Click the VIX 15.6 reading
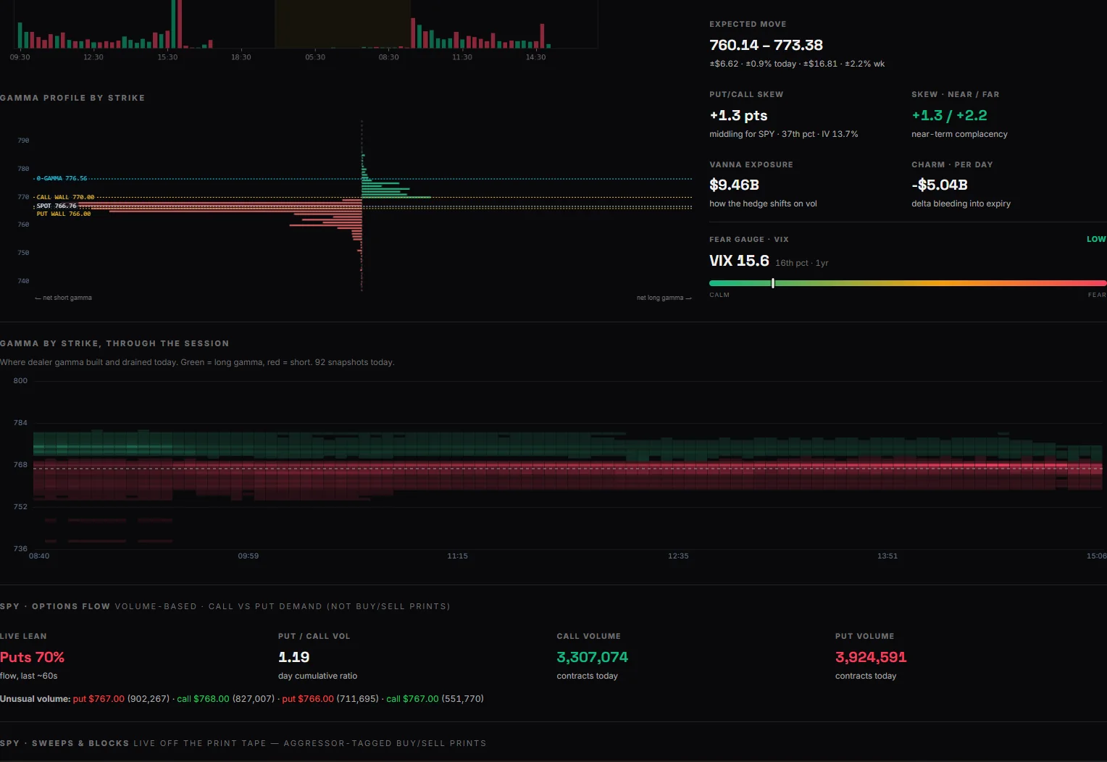Image resolution: width=1107 pixels, height=762 pixels. [x=739, y=261]
